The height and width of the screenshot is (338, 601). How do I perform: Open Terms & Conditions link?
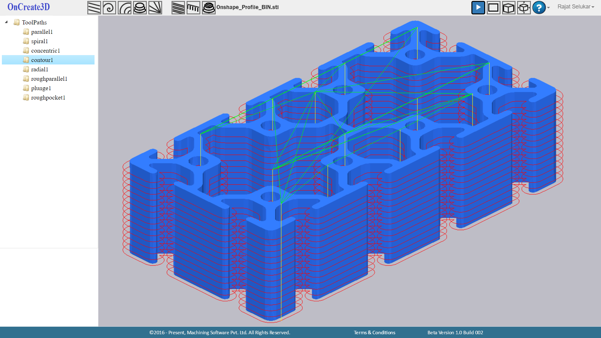pyautogui.click(x=374, y=332)
